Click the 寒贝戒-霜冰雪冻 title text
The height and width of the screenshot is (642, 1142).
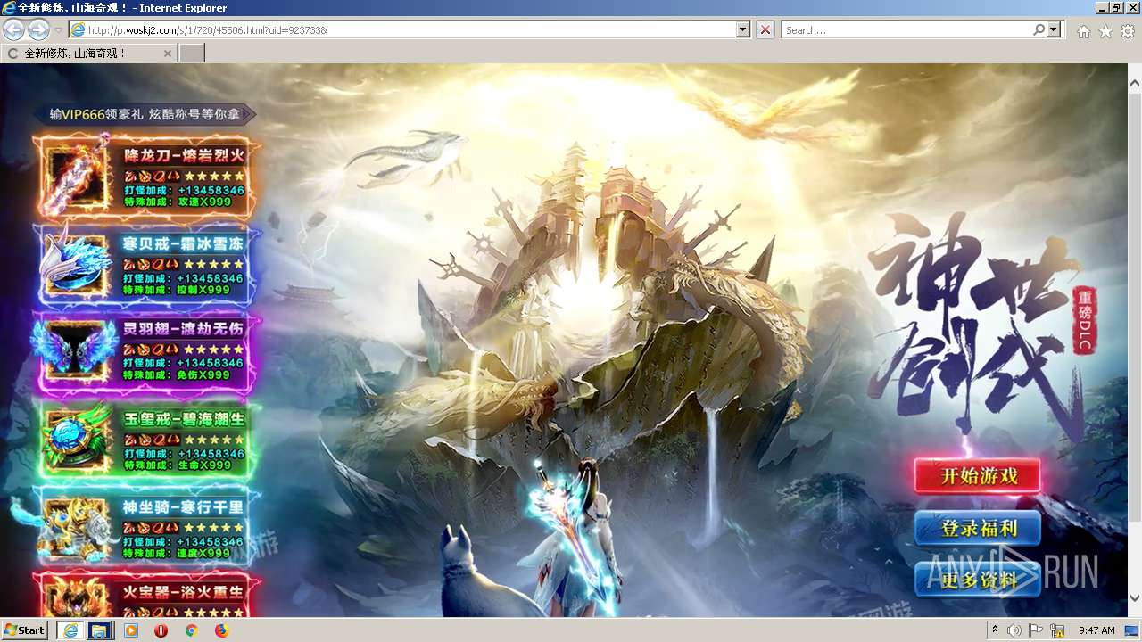184,243
